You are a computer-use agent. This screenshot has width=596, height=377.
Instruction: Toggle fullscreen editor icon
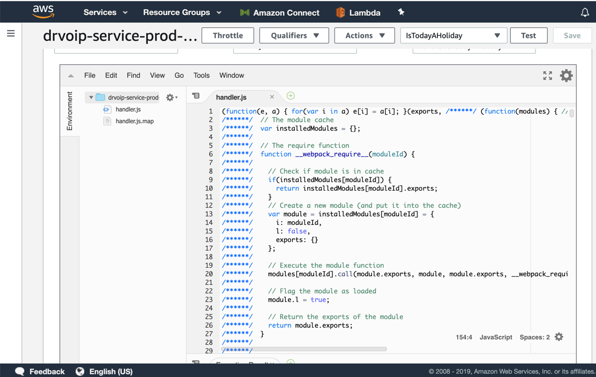tap(547, 76)
